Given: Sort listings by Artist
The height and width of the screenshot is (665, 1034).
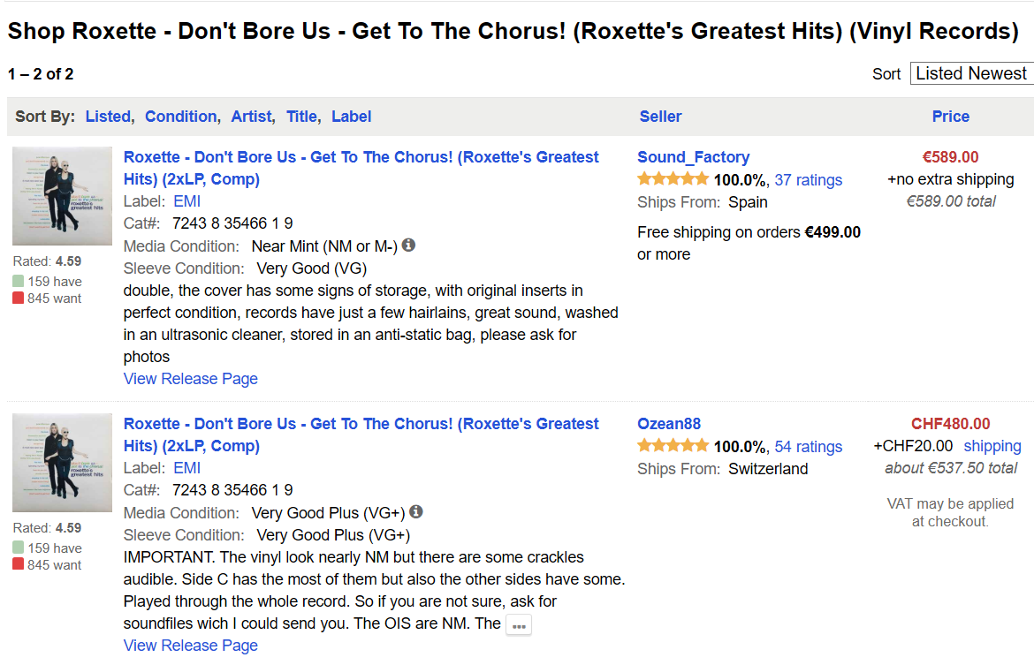Looking at the screenshot, I should 251,117.
